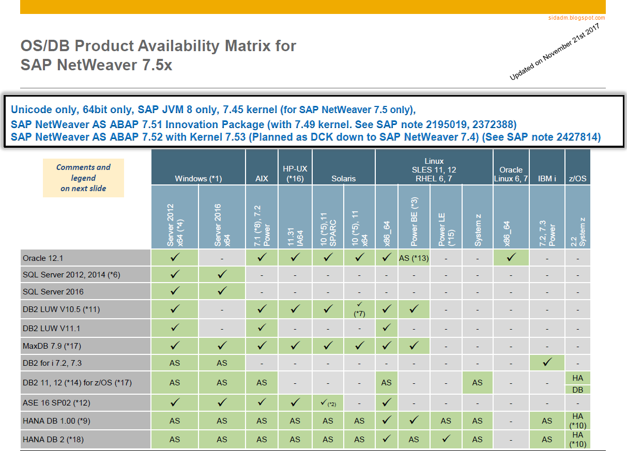The height and width of the screenshot is (451, 627).
Task: Click the checkmark for Oracle 12.1 on AIX
Action: pos(262,257)
